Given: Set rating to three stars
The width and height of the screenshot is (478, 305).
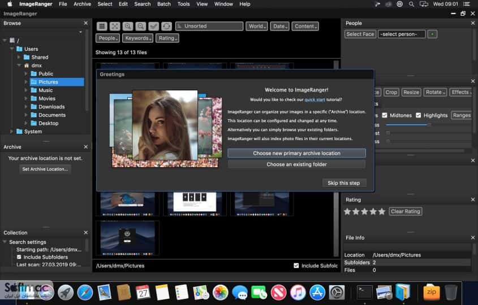Looking at the screenshot, I should (x=365, y=212).
